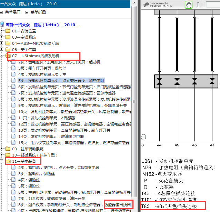The height and width of the screenshot is (212, 220).
Task: Click the 03—空调系统 folder icon
Action: tap(8, 37)
